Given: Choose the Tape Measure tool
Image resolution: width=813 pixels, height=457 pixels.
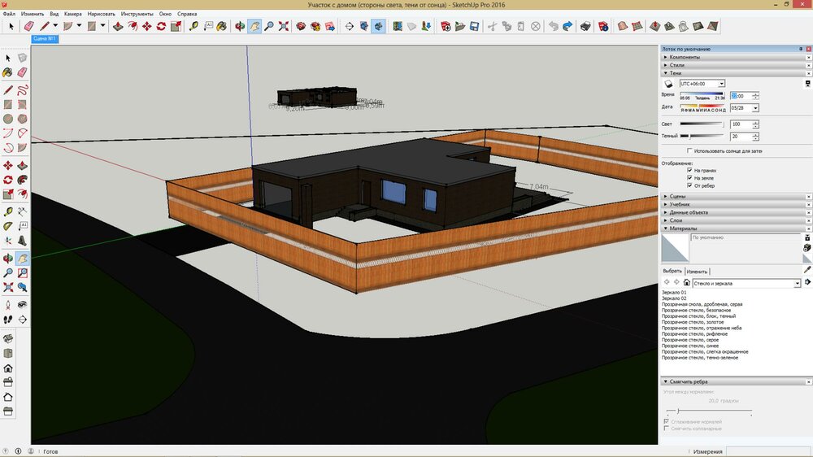Looking at the screenshot, I should pyautogui.click(x=194, y=26).
